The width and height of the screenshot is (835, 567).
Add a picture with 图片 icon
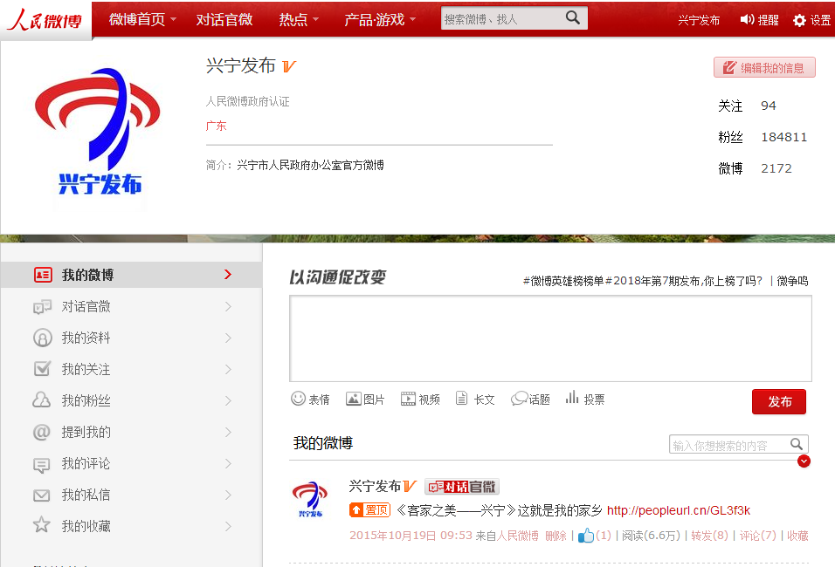coord(354,399)
